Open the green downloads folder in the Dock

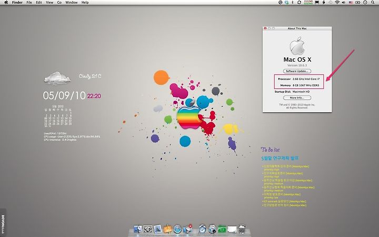[x=222, y=229]
